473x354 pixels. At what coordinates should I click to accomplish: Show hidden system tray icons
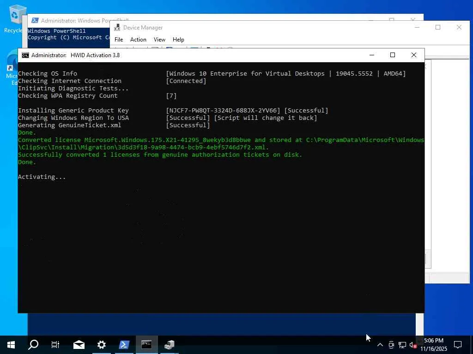pos(380,345)
